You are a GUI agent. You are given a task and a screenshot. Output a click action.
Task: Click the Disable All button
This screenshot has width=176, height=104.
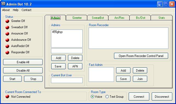pyautogui.click(x=23, y=71)
